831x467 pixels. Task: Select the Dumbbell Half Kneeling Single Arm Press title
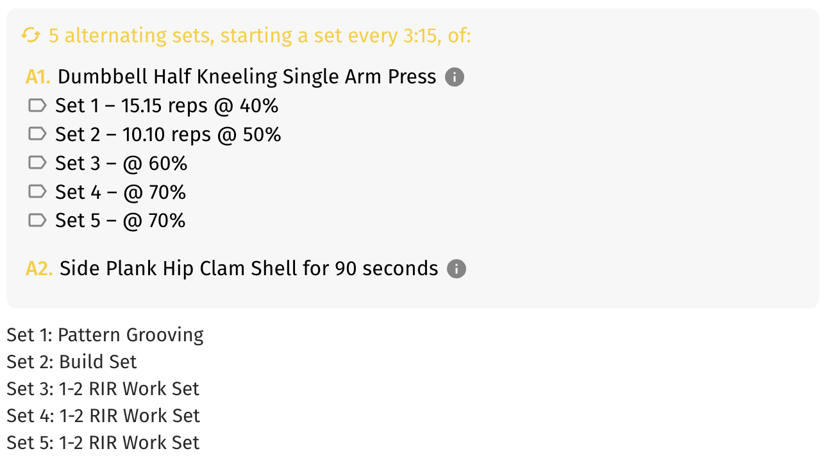(247, 77)
